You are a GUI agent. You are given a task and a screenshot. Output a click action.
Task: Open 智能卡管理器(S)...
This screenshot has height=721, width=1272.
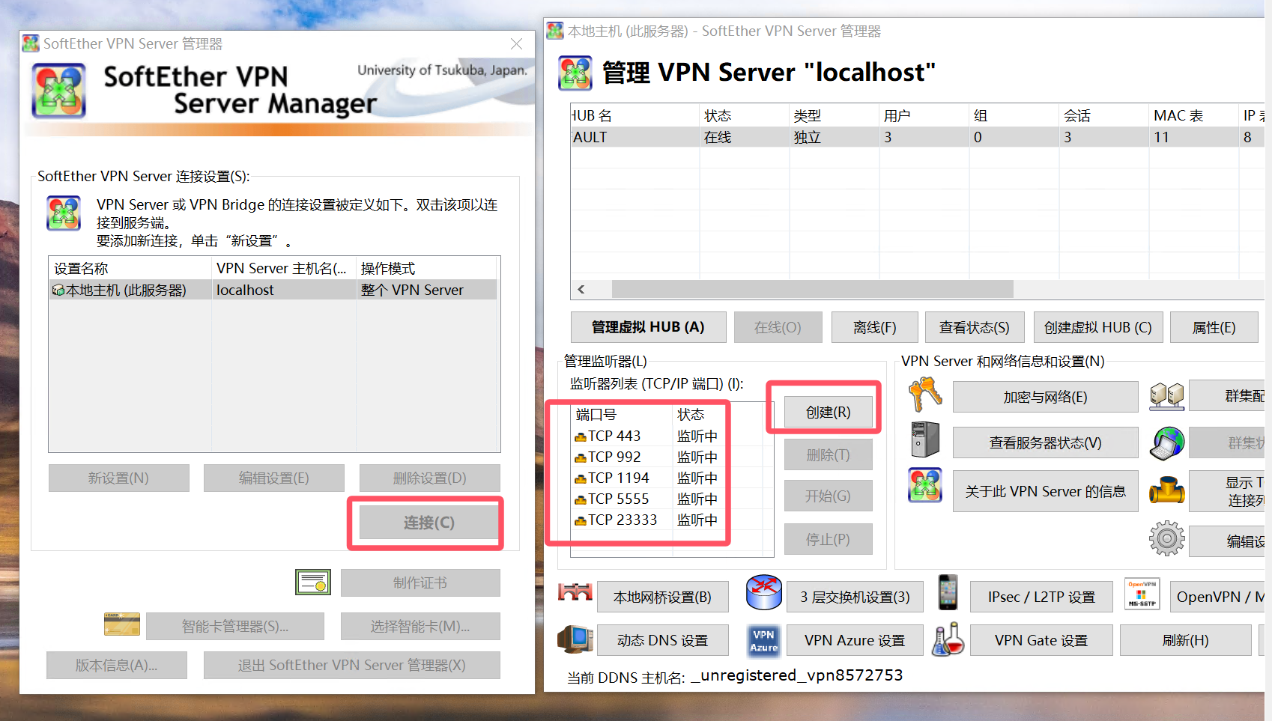(x=234, y=626)
